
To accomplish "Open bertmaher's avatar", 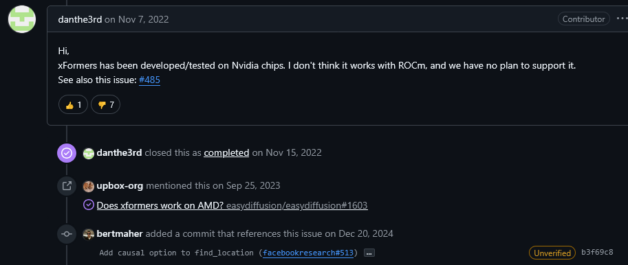I will [x=89, y=234].
